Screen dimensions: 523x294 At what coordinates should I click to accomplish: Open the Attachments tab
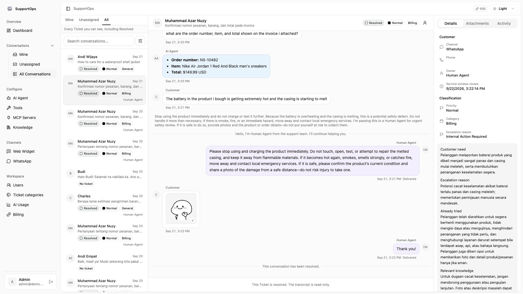477,23
